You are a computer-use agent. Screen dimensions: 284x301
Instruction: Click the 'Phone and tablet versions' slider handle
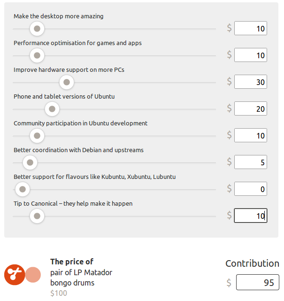(52, 109)
